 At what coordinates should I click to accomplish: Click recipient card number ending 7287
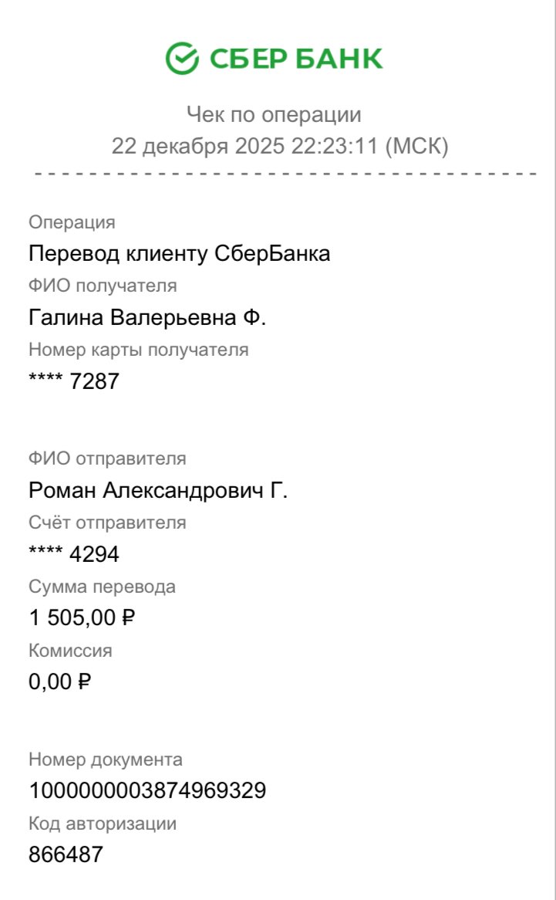74,381
